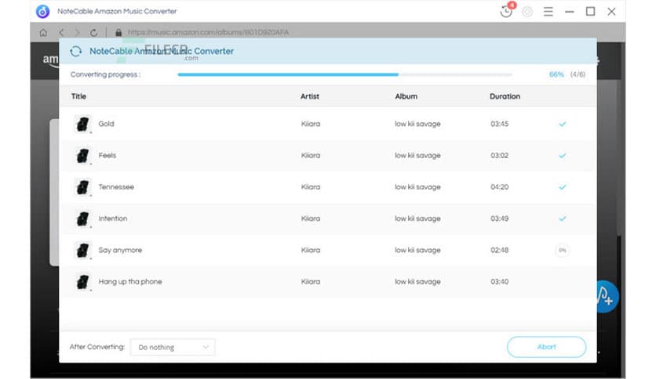Click the NoteCable app logo
Image resolution: width=656 pixels, height=379 pixels.
pos(42,11)
